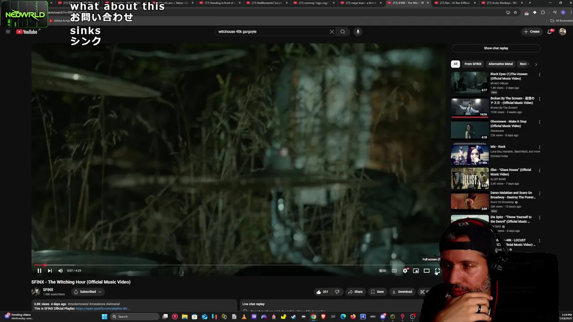Screen dimensions: 573x322
Task: Open player settings gear icon
Action: 405,271
